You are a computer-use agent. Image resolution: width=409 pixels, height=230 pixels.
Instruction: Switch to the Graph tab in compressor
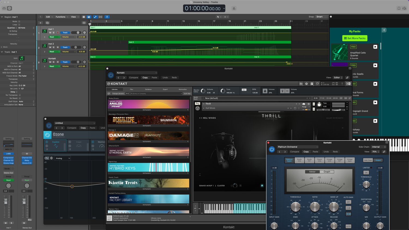click(327, 172)
